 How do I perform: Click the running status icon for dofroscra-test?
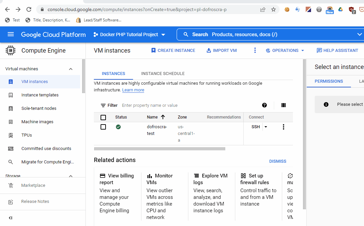click(118, 127)
